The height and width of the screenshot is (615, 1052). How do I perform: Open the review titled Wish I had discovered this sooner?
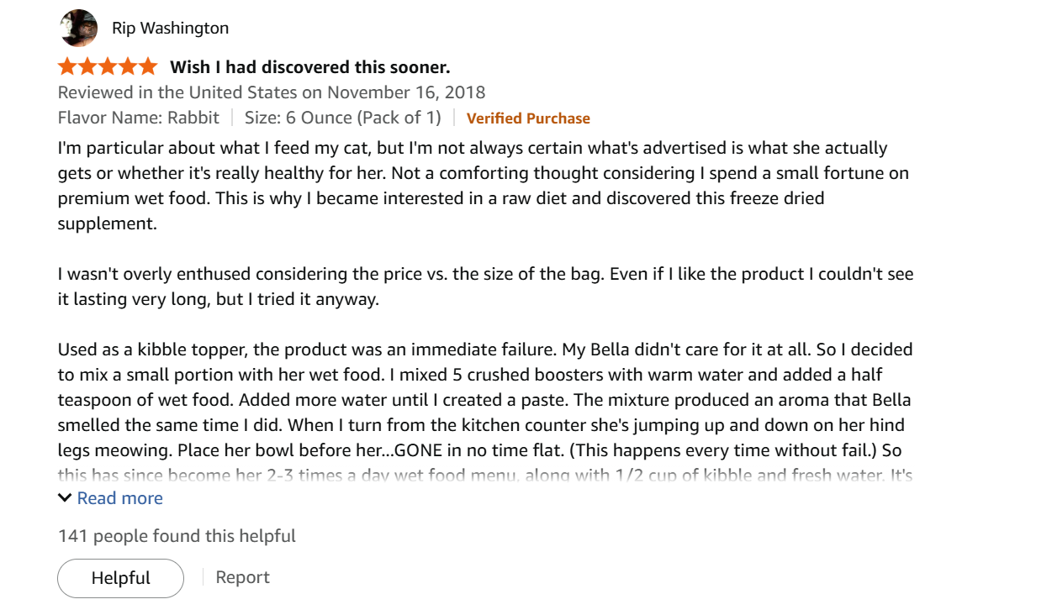coord(309,66)
